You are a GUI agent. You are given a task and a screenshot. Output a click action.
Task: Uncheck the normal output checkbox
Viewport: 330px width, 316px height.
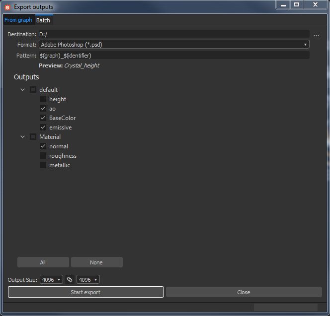pyautogui.click(x=43, y=146)
